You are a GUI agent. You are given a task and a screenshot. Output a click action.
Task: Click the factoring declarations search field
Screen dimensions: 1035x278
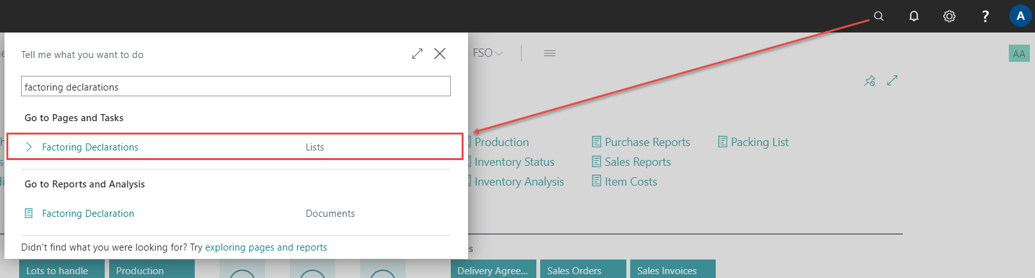[x=236, y=87]
